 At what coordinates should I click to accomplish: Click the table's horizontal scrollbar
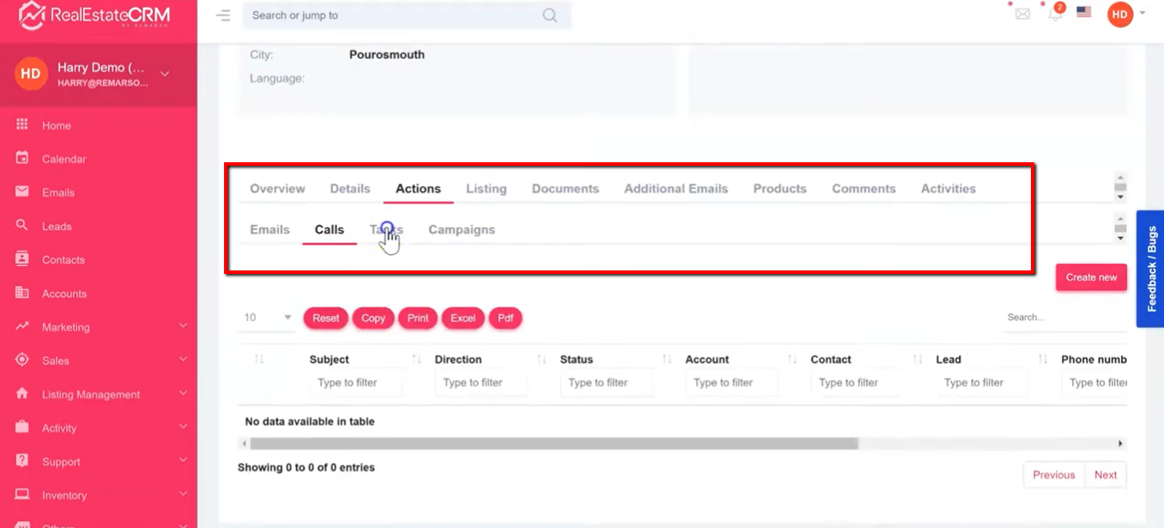(554, 444)
